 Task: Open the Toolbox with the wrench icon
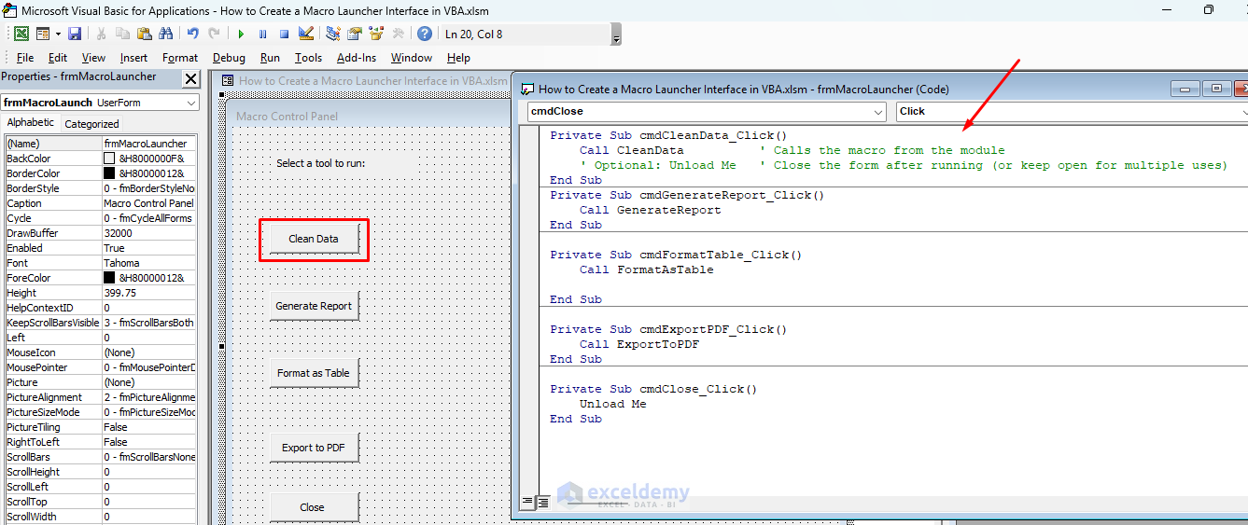click(398, 34)
